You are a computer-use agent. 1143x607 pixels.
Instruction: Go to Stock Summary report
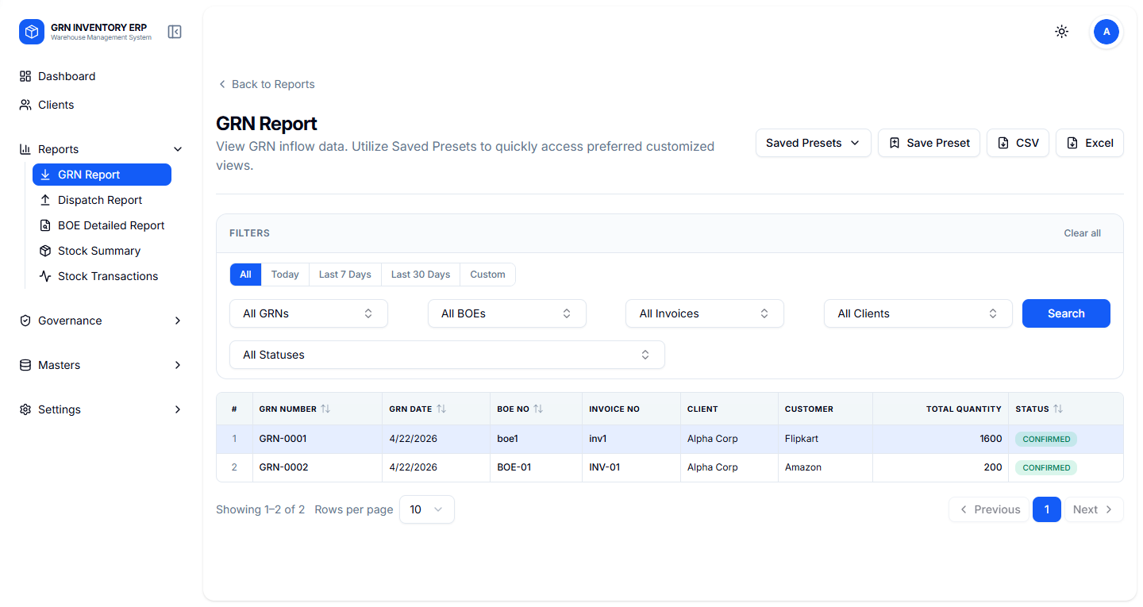(x=99, y=251)
